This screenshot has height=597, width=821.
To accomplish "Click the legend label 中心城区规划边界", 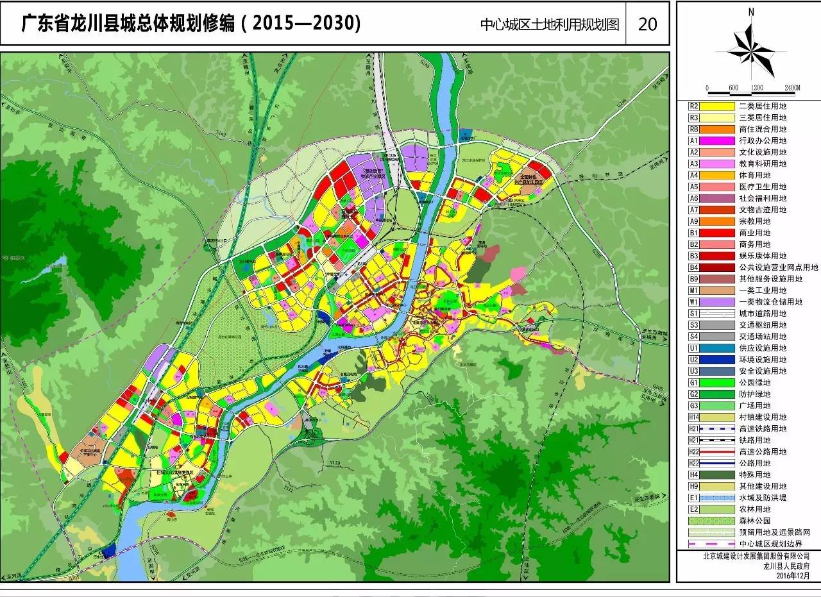I will click(770, 545).
